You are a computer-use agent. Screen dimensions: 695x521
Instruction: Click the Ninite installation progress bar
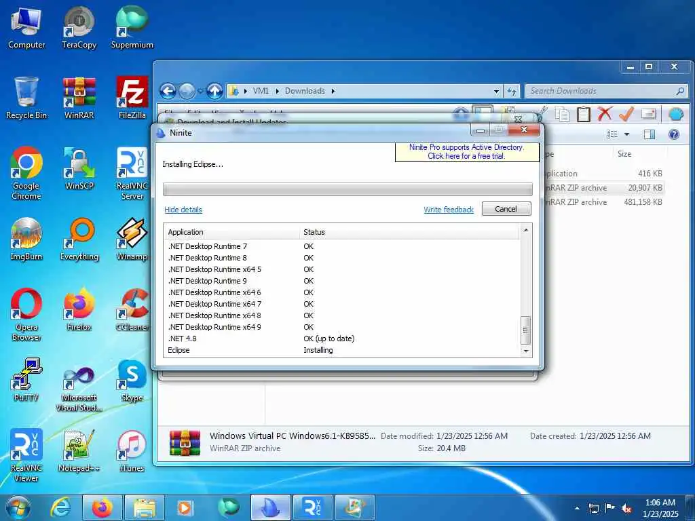347,189
